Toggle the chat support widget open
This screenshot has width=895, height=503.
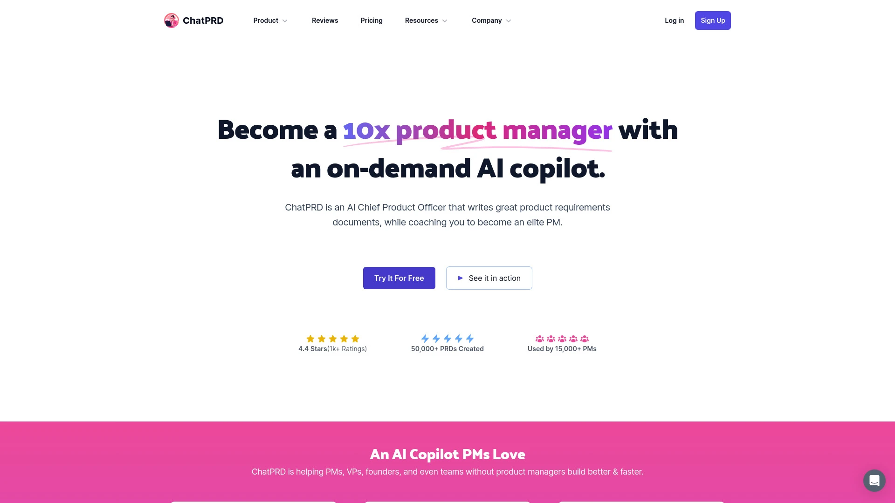tap(874, 480)
